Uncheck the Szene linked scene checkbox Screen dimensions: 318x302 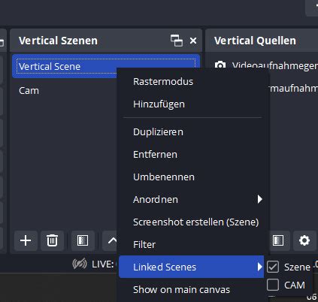pyautogui.click(x=273, y=267)
